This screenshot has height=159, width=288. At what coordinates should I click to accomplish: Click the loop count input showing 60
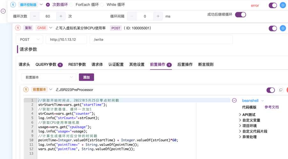click(48, 16)
